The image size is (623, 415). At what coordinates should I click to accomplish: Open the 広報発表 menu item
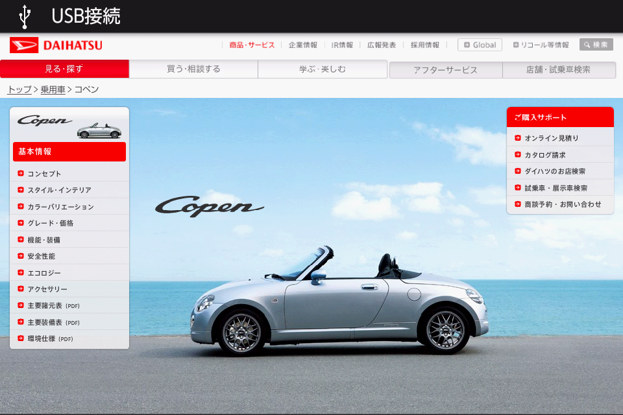pos(382,45)
